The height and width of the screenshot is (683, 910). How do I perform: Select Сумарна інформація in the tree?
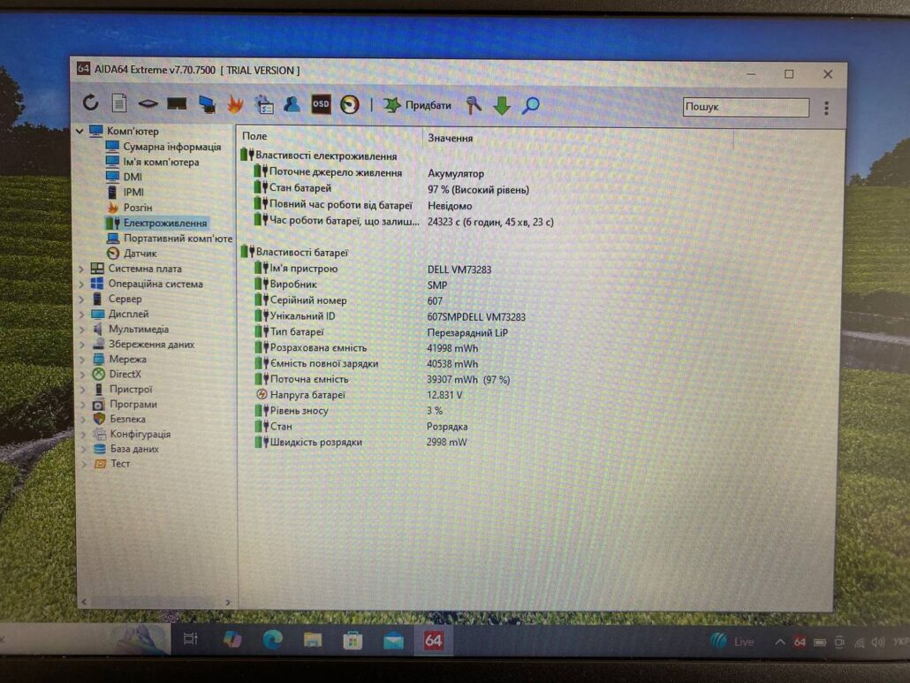pyautogui.click(x=171, y=147)
